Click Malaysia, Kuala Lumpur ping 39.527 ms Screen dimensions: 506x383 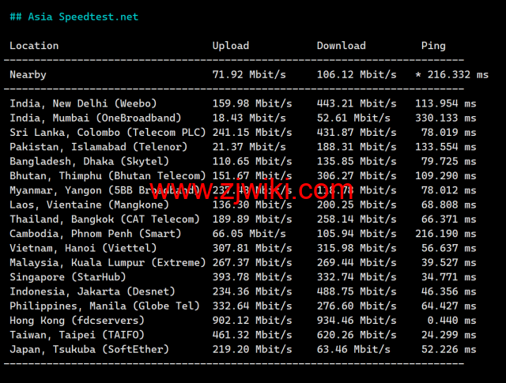(447, 262)
